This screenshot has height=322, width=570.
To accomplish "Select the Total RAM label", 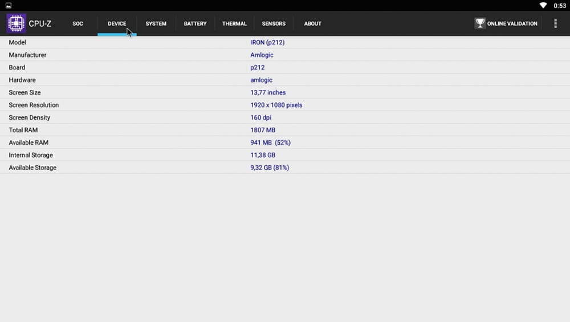I will pos(23,130).
